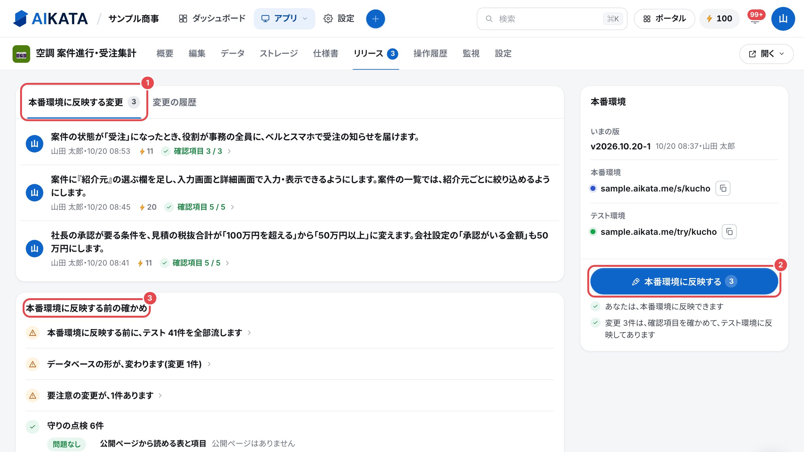Expand 確認項目 3 / 3 details
The width and height of the screenshot is (804, 452).
coord(196,151)
